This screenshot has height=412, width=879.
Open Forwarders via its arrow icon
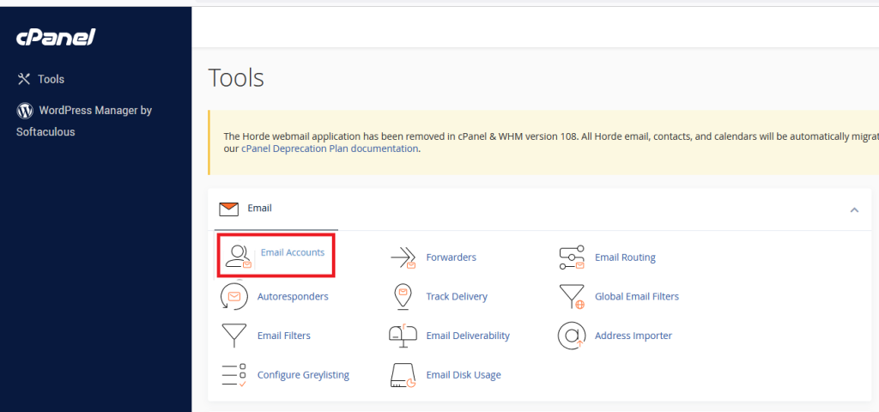pyautogui.click(x=403, y=257)
